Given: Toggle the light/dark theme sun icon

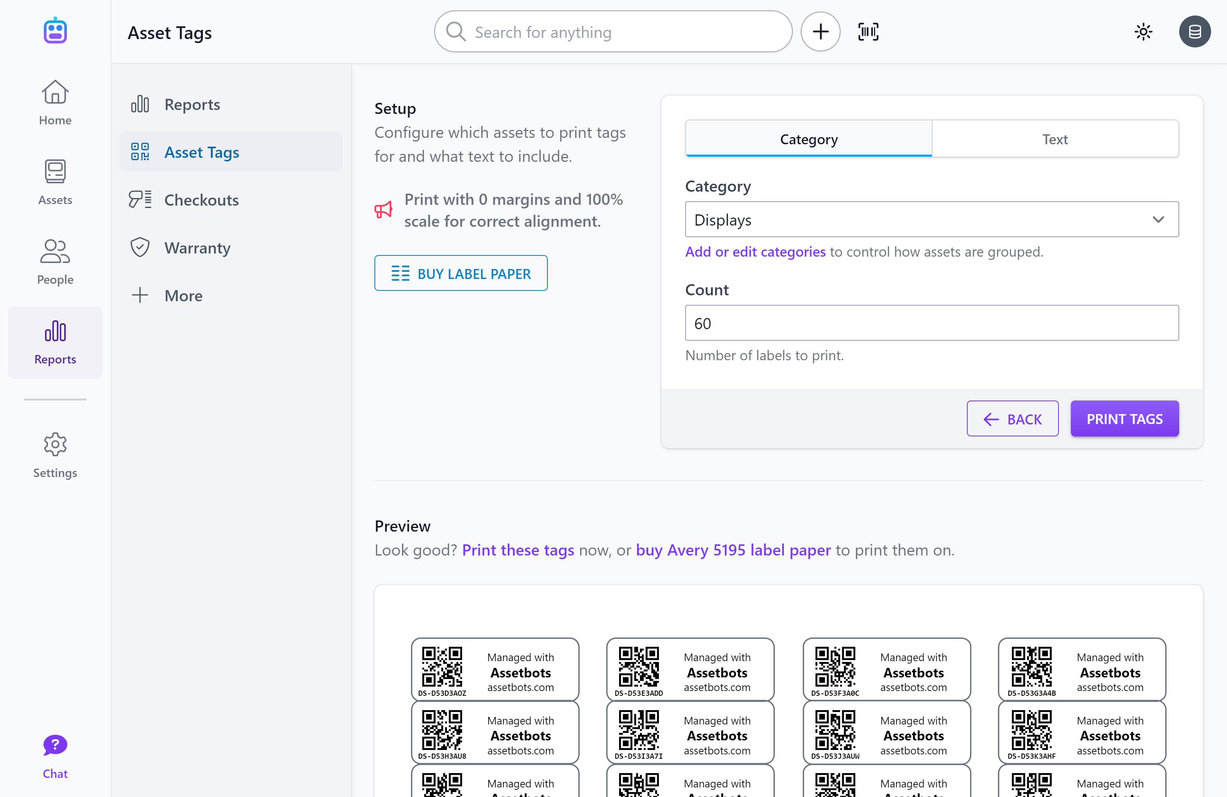Looking at the screenshot, I should click(x=1143, y=32).
